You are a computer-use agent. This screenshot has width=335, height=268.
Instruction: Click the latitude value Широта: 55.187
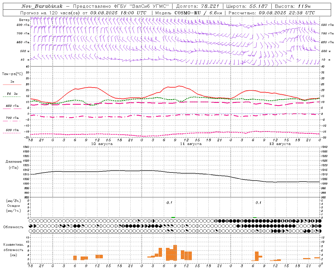(x=247, y=6)
